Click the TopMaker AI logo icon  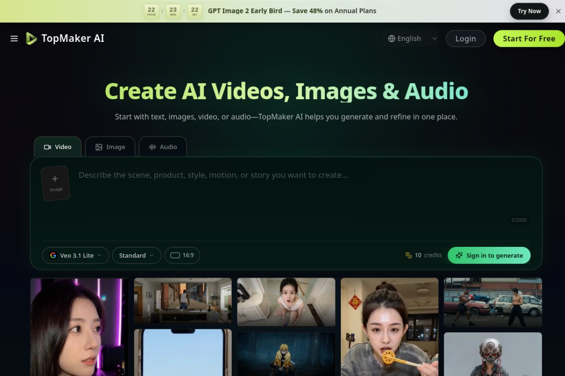pos(31,39)
